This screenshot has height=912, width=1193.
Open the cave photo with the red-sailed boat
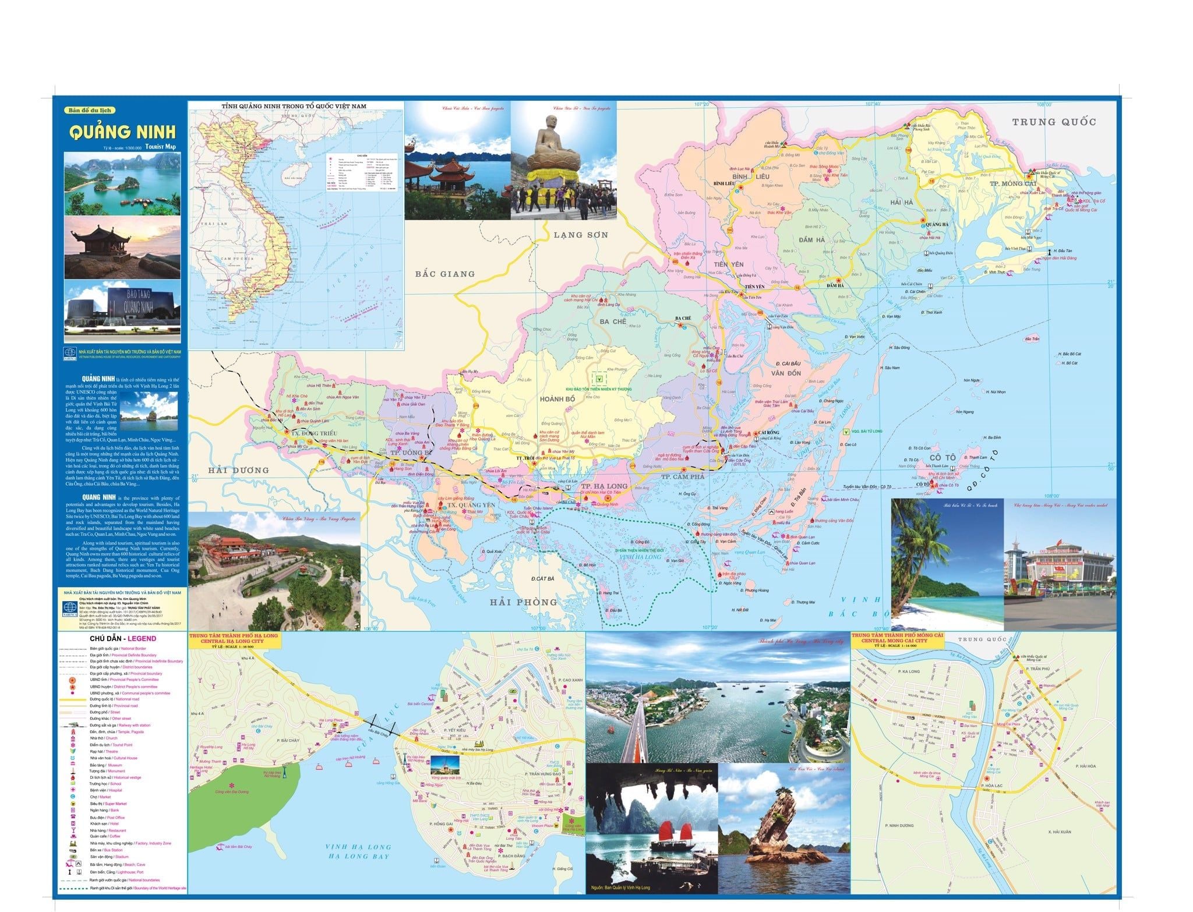(x=651, y=828)
